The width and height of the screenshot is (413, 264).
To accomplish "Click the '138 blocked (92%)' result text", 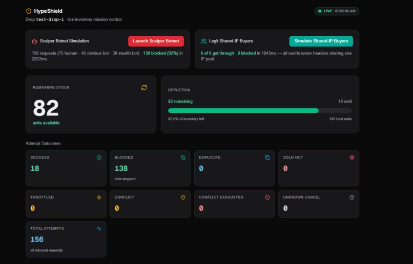I will [x=161, y=53].
